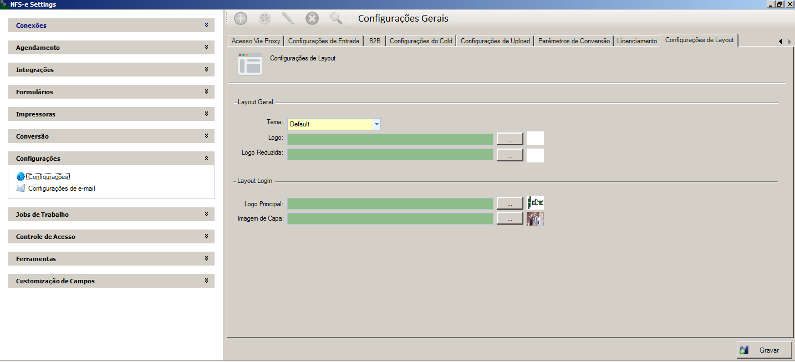The width and height of the screenshot is (795, 362).
Task: Click the pencil edit toolbar icon
Action: pos(288,18)
